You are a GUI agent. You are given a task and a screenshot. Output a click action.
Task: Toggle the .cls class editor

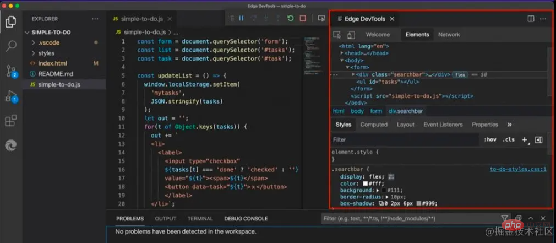(508, 140)
